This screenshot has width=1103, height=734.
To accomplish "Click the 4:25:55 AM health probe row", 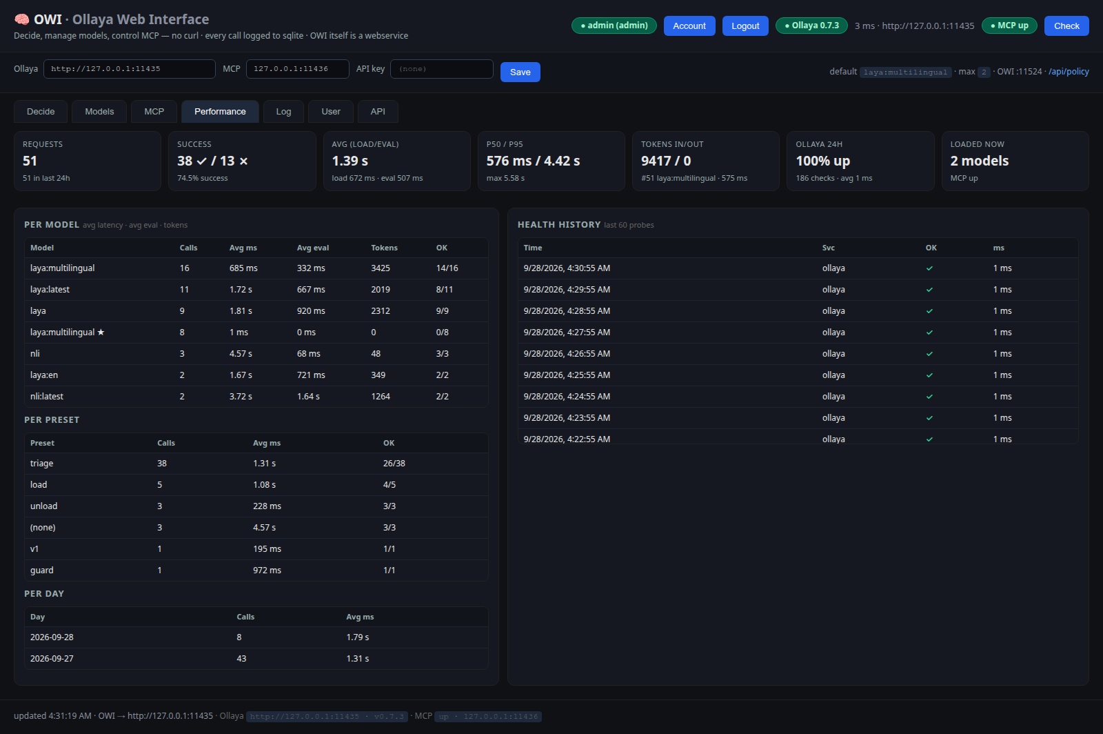I will pos(798,375).
